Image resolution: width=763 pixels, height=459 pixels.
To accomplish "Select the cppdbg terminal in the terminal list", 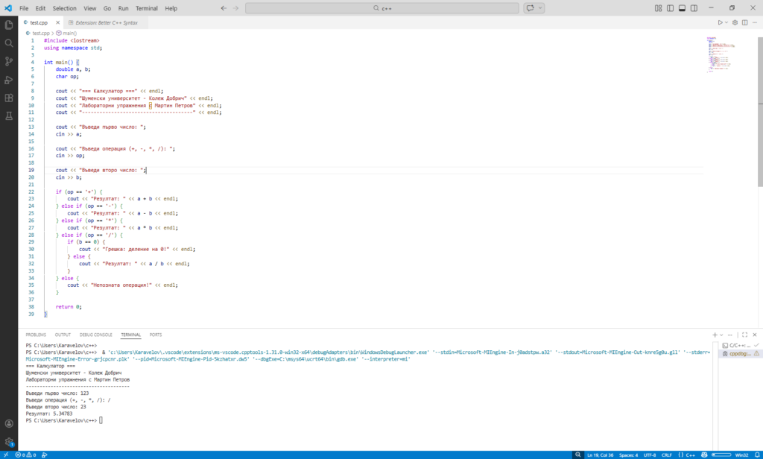I will [x=738, y=354].
